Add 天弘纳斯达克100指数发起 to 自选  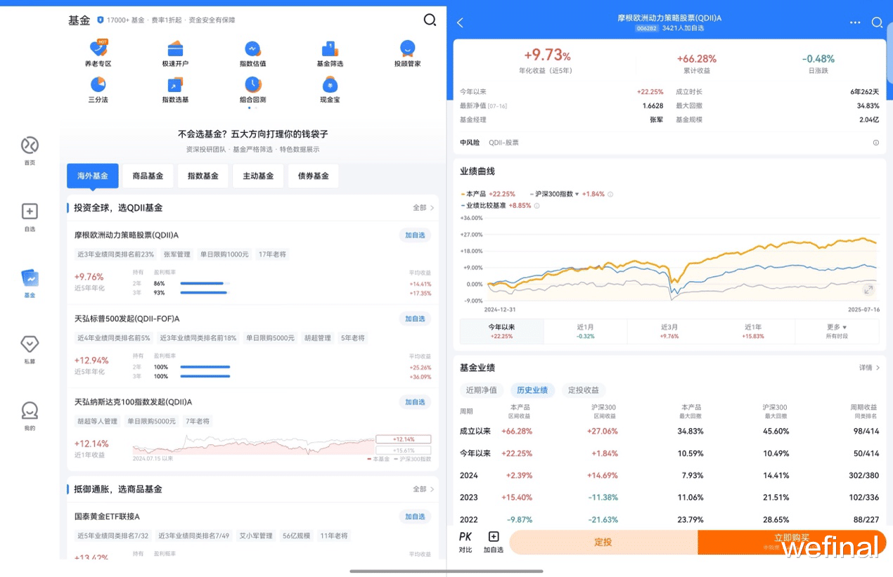pyautogui.click(x=415, y=403)
